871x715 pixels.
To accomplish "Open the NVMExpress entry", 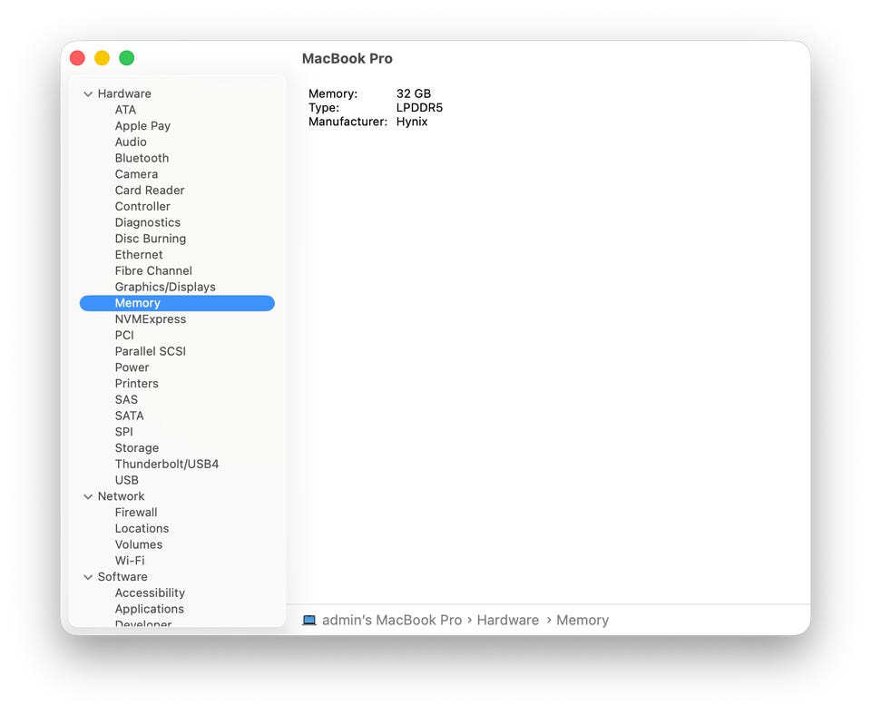I will (x=151, y=319).
